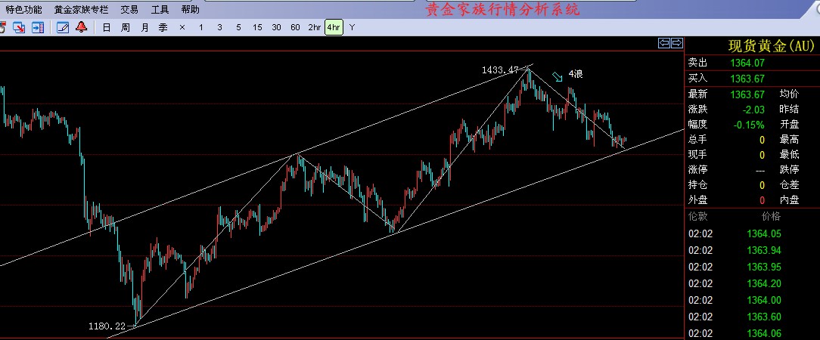
Task: Click the 幅度 value -0.15%
Action: pos(749,125)
